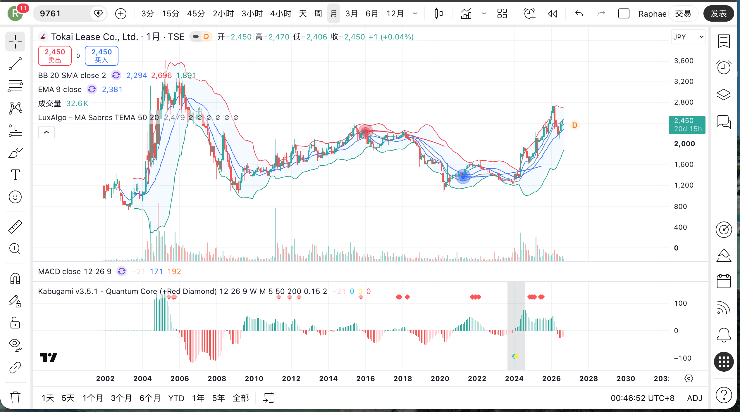Add a symbol to compare

point(121,14)
